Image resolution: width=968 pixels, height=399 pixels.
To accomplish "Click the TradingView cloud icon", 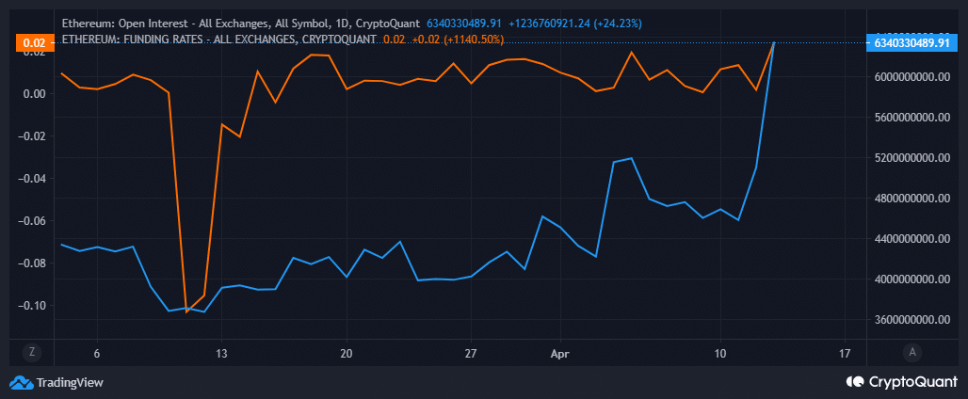I will [21, 382].
